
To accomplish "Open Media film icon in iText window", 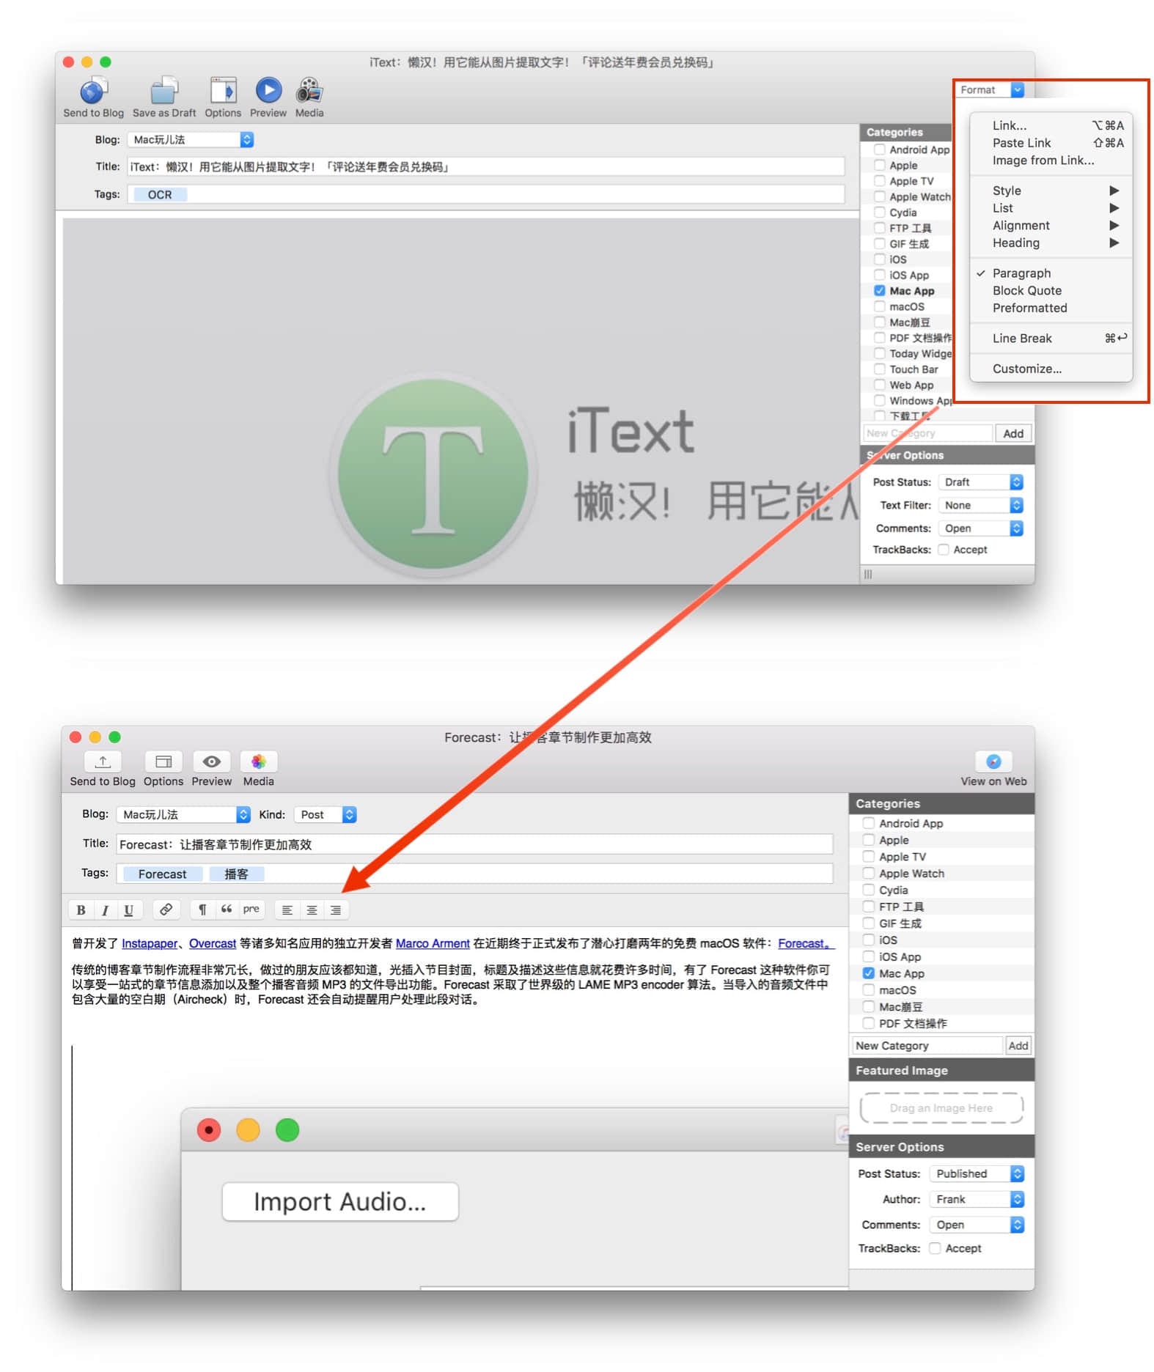I will 309,90.
